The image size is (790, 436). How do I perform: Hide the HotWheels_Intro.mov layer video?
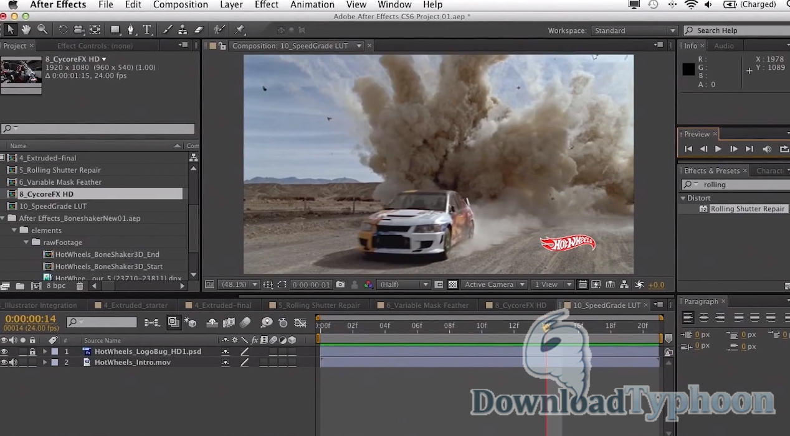[4, 362]
